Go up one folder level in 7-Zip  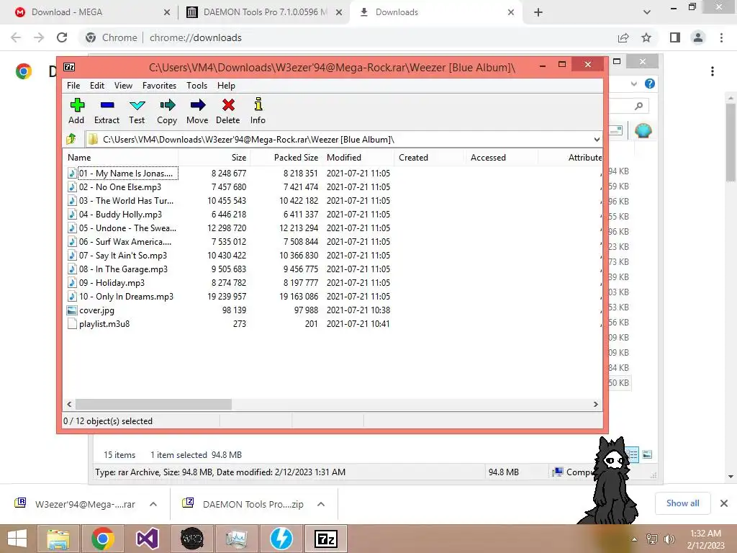[x=71, y=139]
